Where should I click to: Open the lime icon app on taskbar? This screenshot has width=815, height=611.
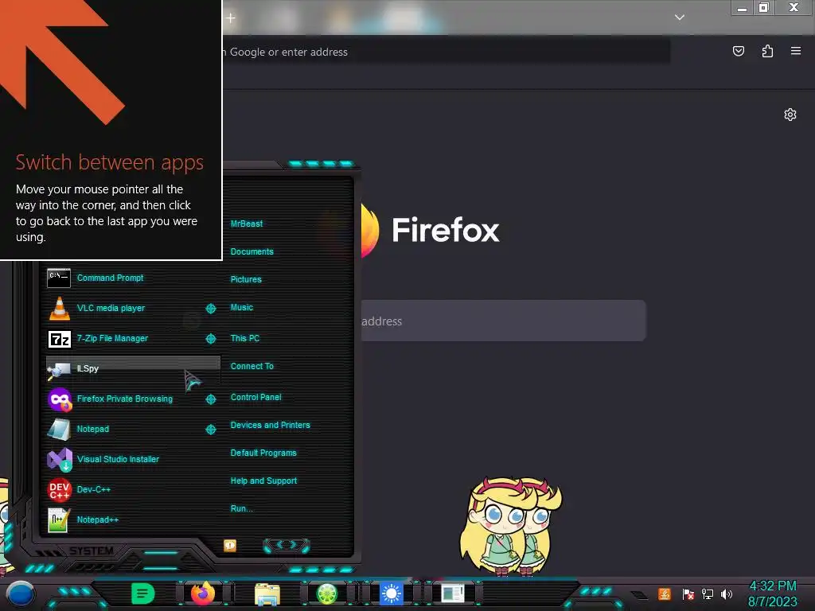point(327,593)
